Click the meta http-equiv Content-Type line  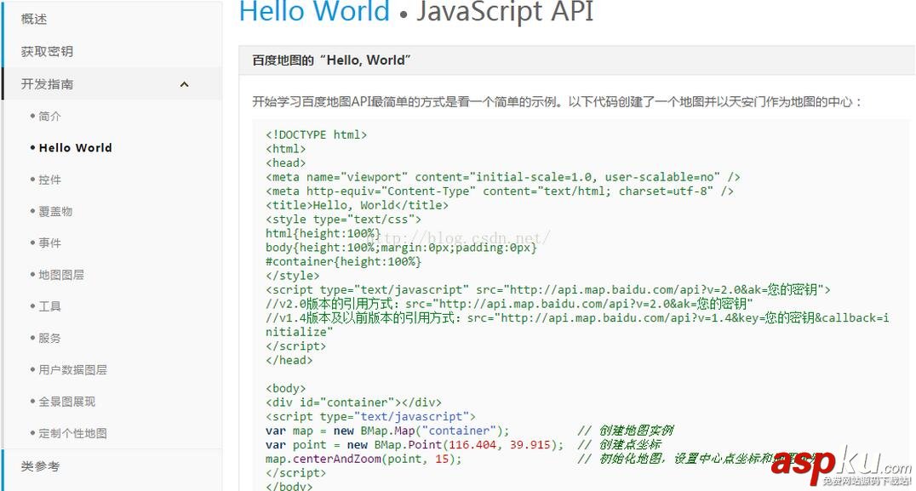[500, 191]
